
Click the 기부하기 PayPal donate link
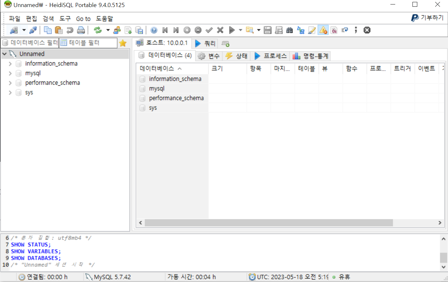[428, 18]
